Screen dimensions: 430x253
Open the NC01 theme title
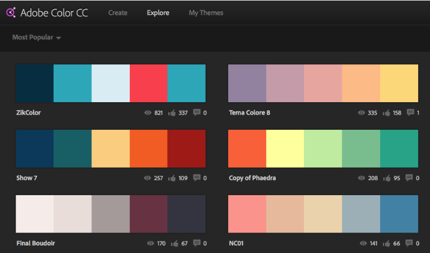point(236,243)
